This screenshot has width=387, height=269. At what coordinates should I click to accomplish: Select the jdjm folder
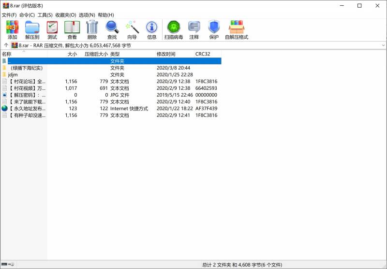(x=13, y=75)
